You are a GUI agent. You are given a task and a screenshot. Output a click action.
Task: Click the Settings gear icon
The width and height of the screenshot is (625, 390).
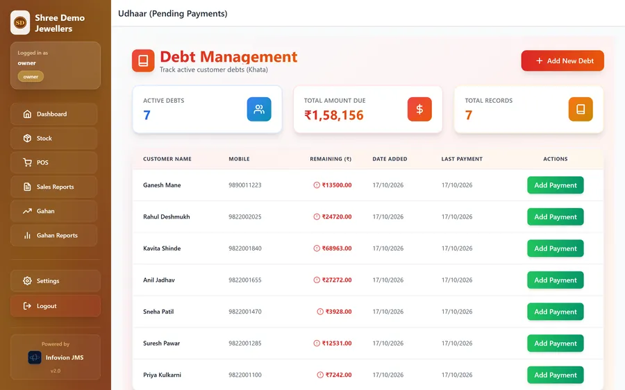[27, 281]
